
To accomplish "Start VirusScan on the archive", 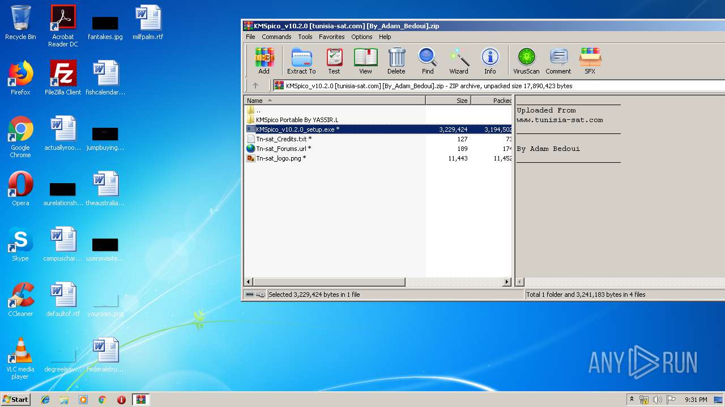I will click(x=526, y=61).
